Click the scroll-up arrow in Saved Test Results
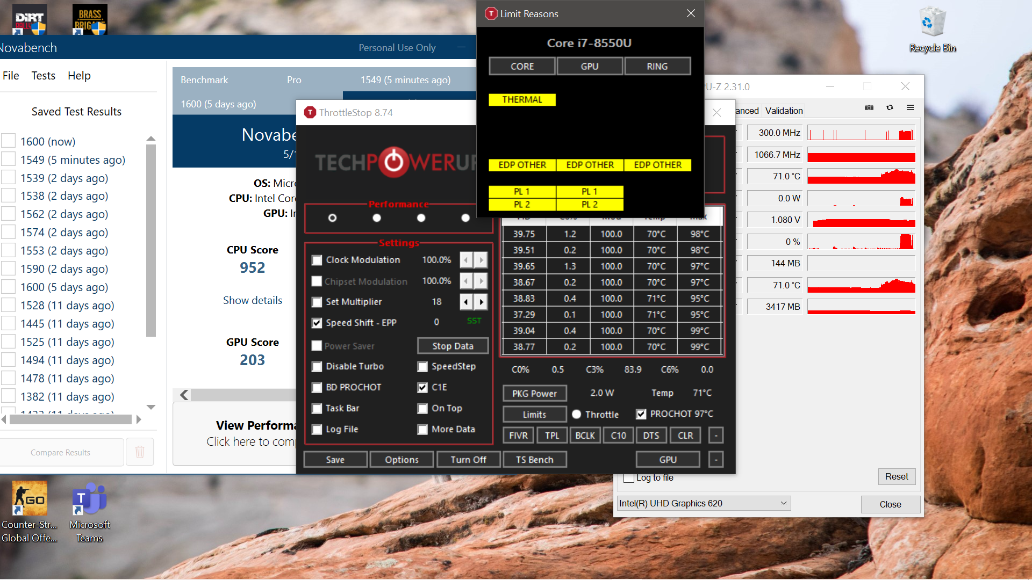1032x580 pixels. point(151,139)
